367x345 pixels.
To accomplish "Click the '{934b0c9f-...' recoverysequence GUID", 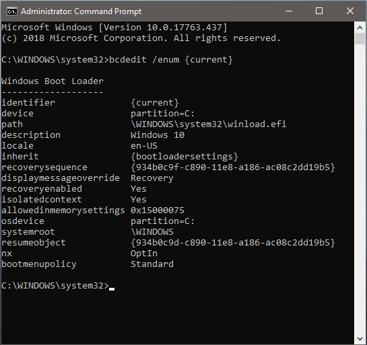I will (x=233, y=167).
